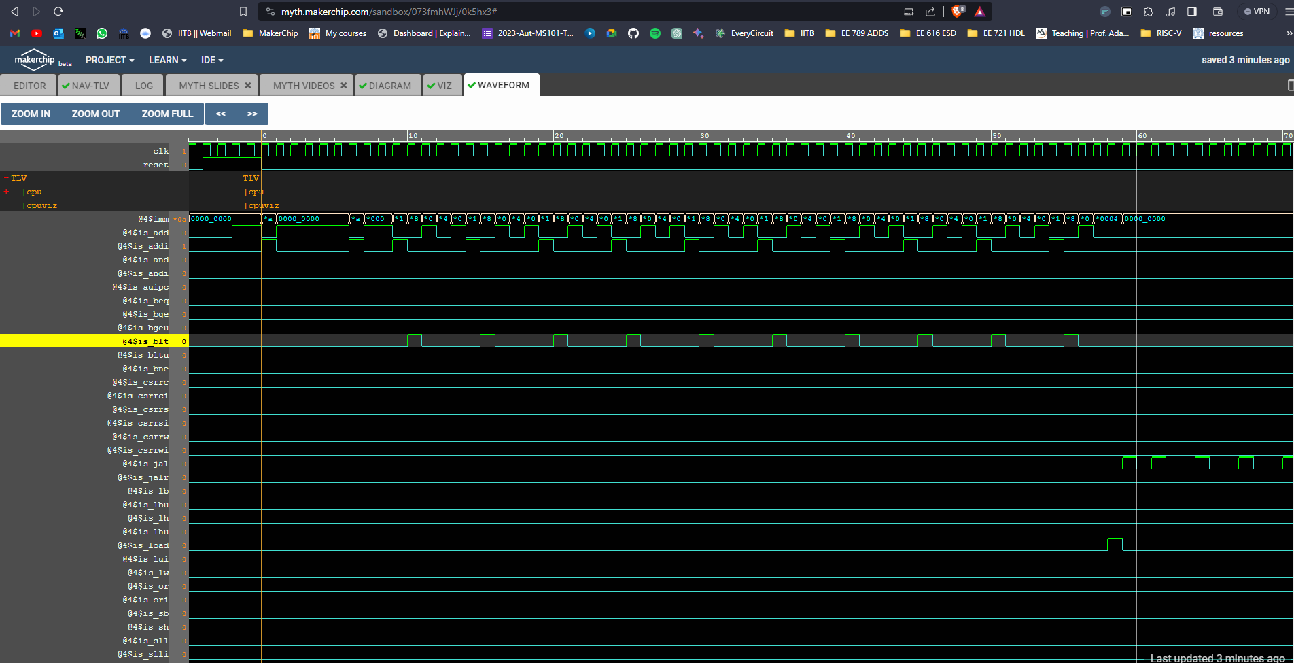Close the MYTH VIDEOS tab
The image size is (1294, 663).
(344, 85)
